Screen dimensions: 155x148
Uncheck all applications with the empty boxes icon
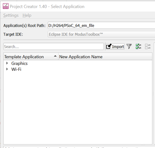point(148,46)
